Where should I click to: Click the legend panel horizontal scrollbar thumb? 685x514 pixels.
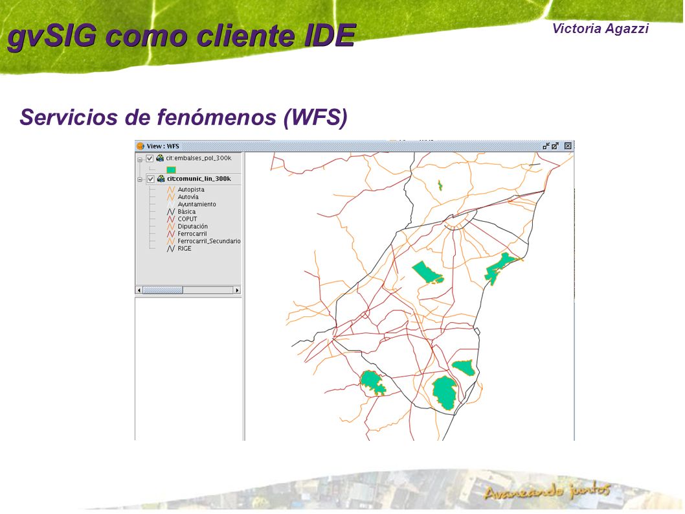[163, 290]
